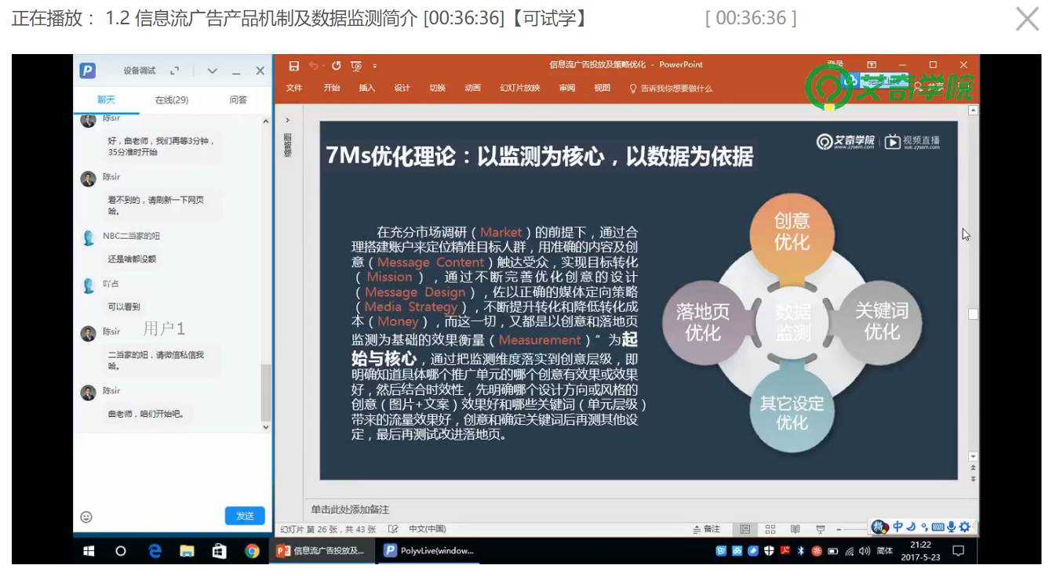Open the customize quick access toolbar dropdown
The height and width of the screenshot is (576, 1056).
375,66
